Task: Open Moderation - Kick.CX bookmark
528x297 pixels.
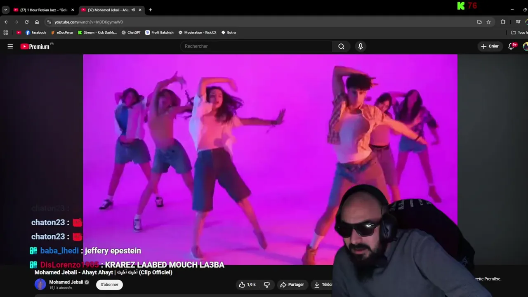Action: tap(197, 33)
